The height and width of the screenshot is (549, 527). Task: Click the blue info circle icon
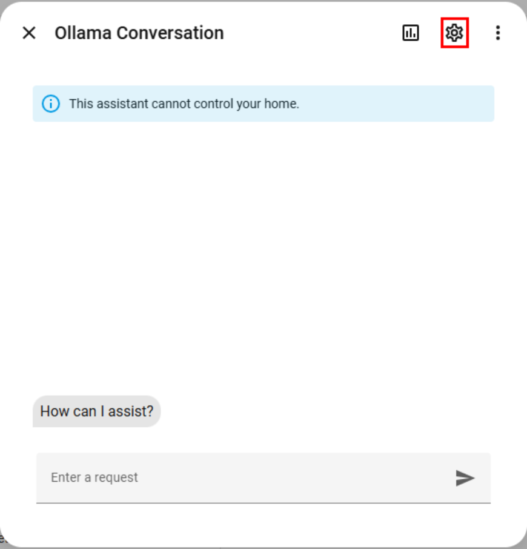[x=51, y=104]
